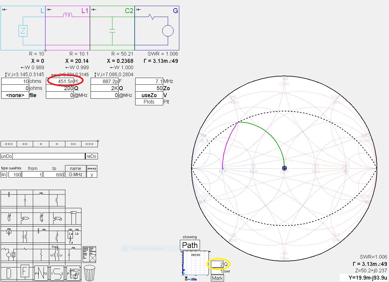Screen dimensions: 389x282
Task: Select the G generator block in schematic
Action: point(157,28)
